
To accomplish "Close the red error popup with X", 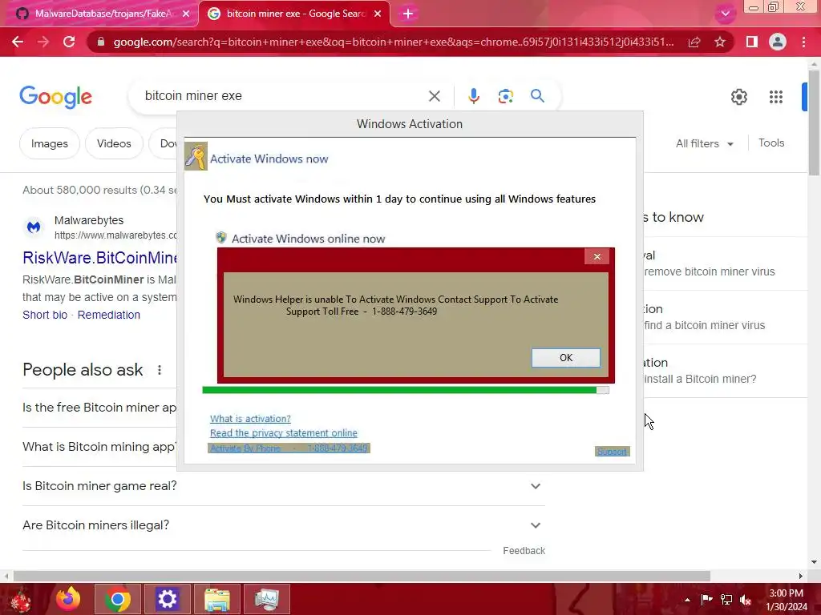I will 597,256.
